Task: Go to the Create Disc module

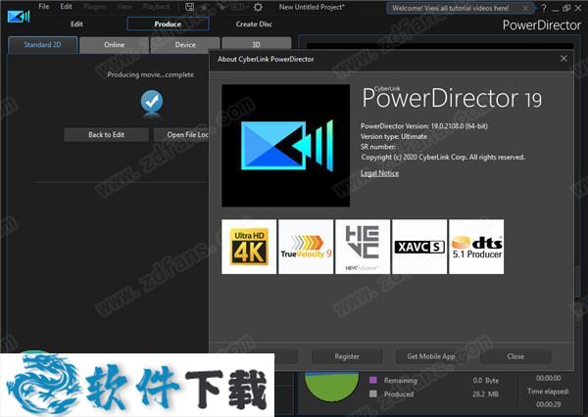Action: 254,23
